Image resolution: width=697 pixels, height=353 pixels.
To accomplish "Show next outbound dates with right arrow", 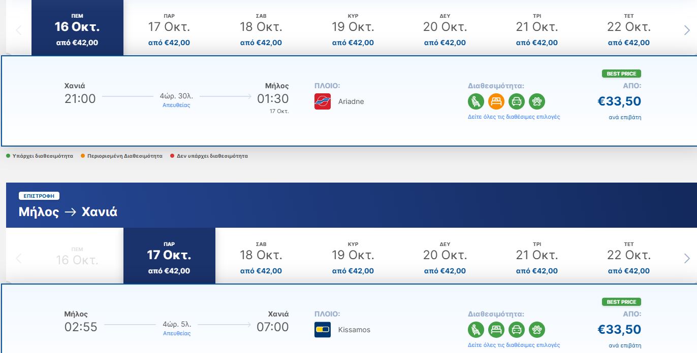I will click(x=687, y=30).
